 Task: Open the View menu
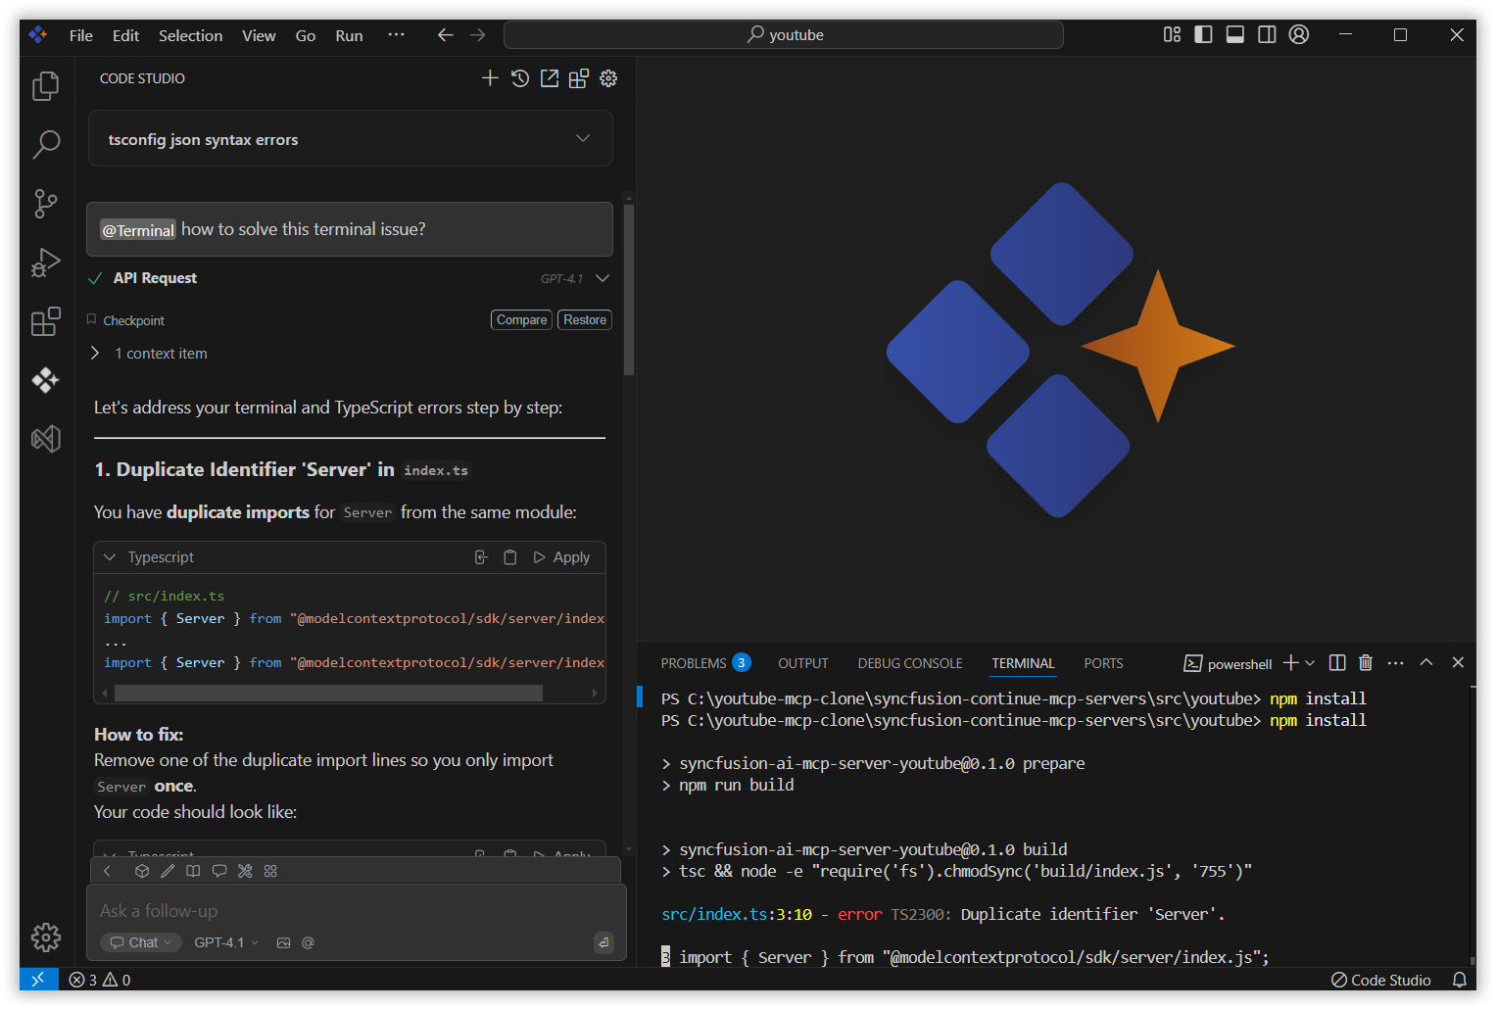259,35
